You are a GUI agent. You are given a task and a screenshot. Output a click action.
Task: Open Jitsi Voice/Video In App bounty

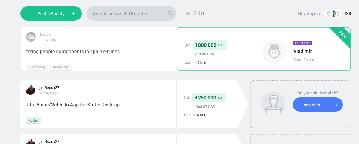73,105
